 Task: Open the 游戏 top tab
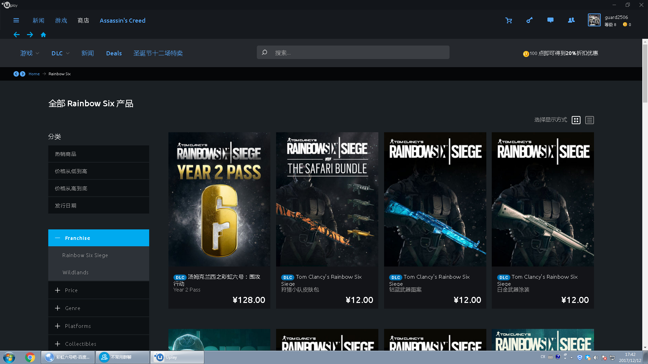[61, 21]
